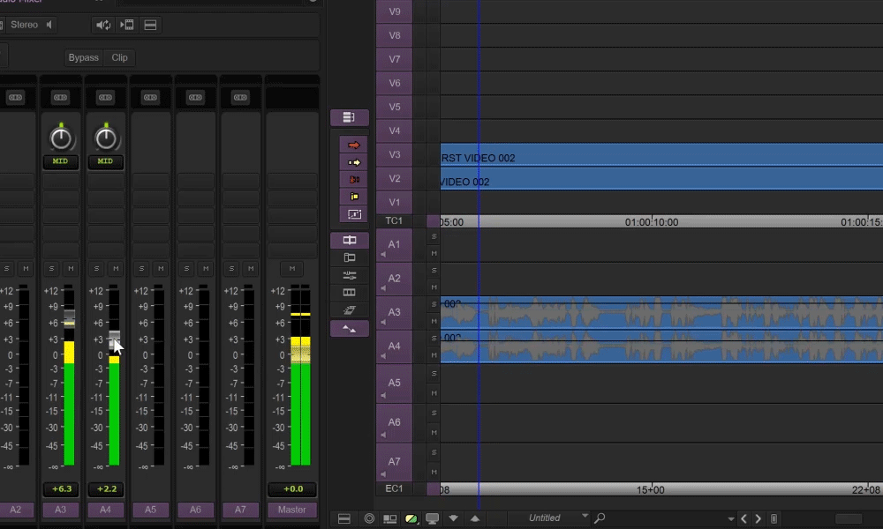The image size is (883, 529).
Task: Solo track A3 in the mixer
Action: 51,269
